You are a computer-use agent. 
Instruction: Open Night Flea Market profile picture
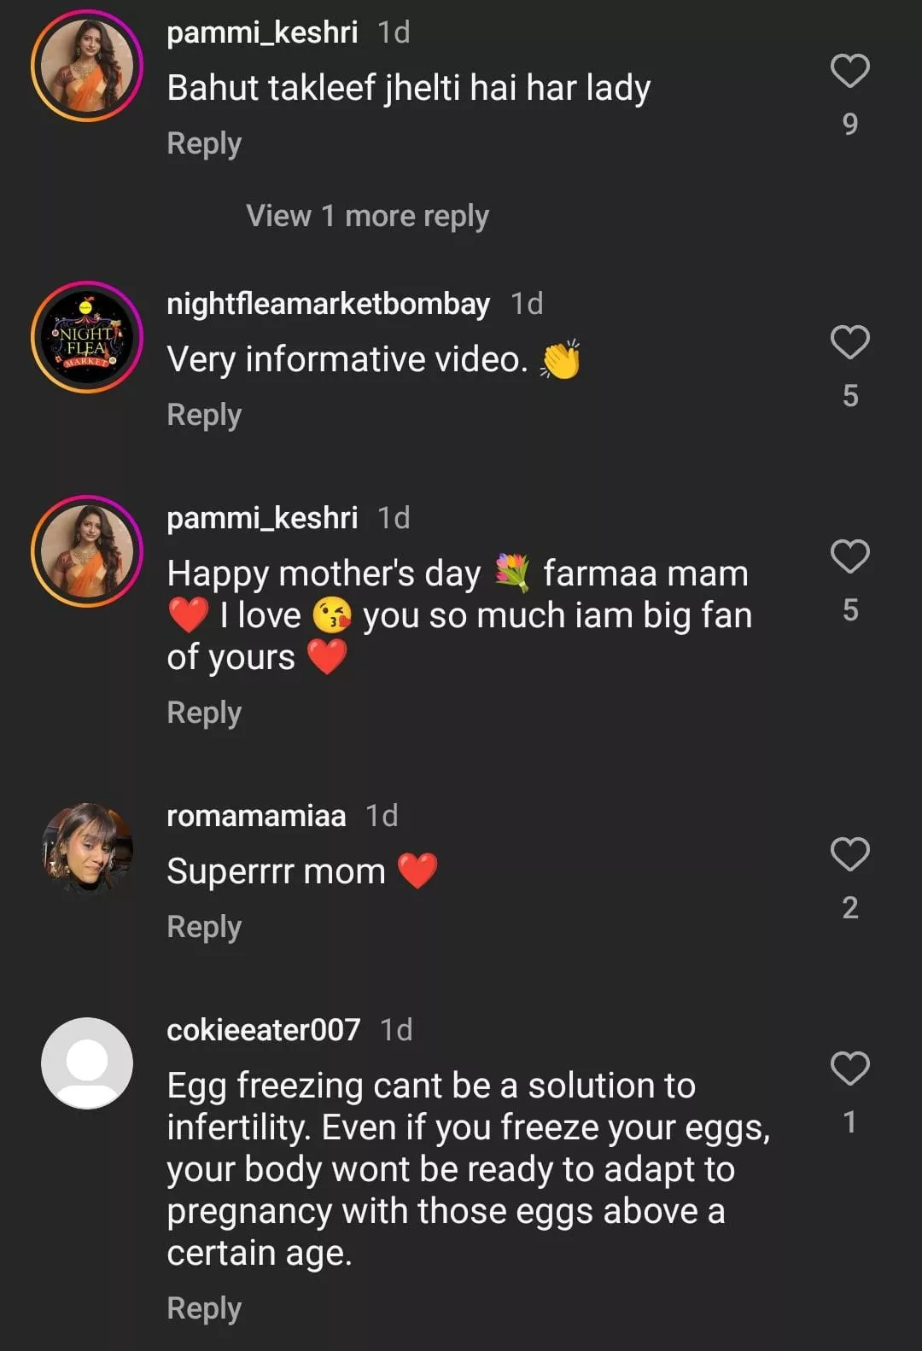coord(87,337)
